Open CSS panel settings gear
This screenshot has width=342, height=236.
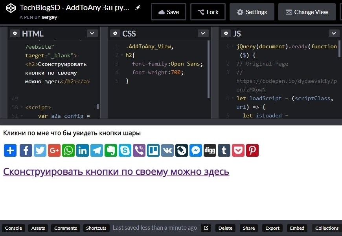pyautogui.click(x=115, y=33)
